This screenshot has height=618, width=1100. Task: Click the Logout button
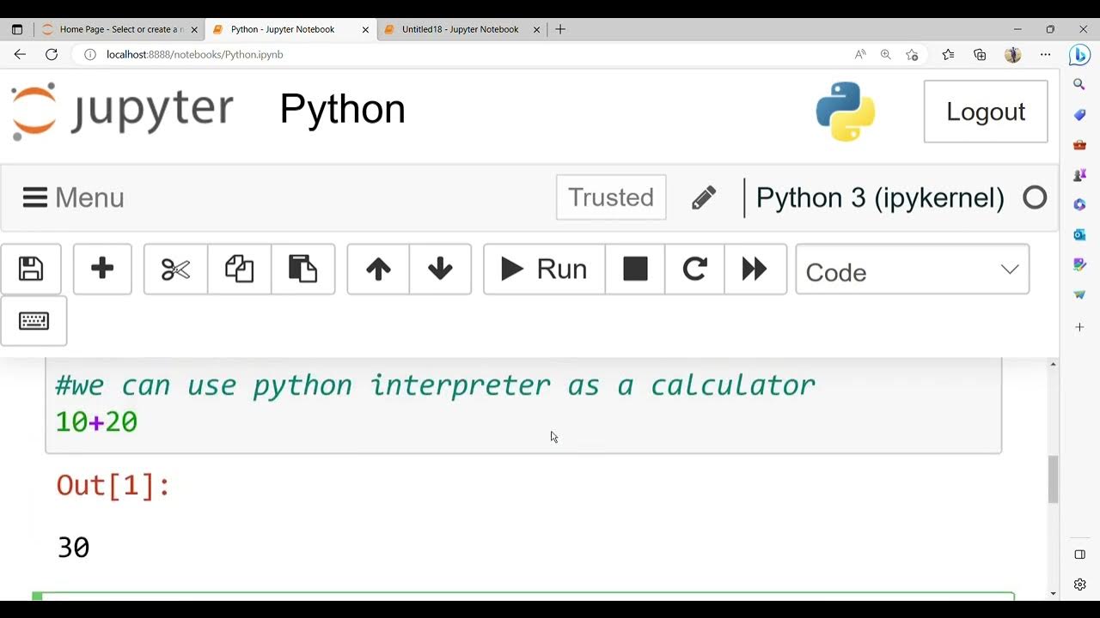(x=985, y=112)
